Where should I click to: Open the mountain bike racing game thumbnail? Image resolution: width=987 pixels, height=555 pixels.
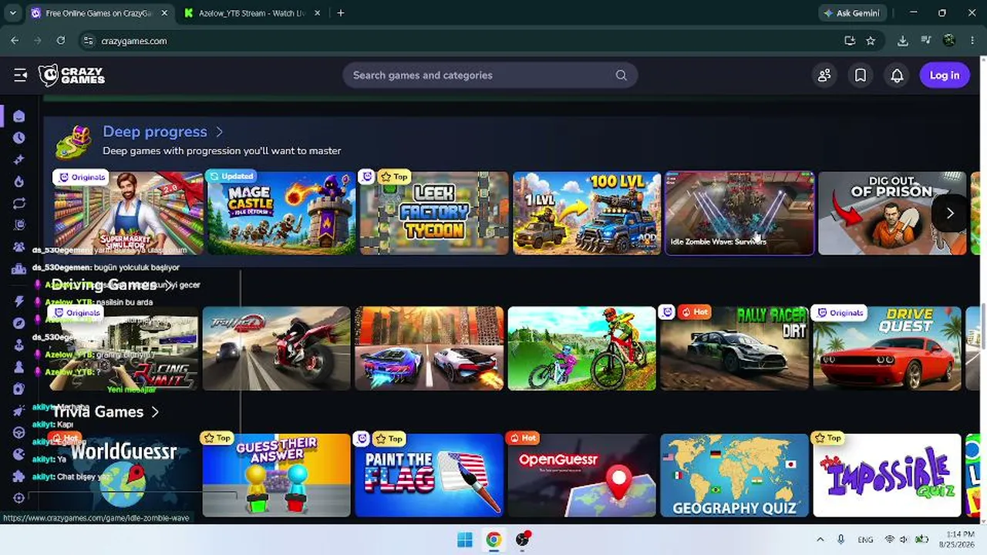[x=581, y=348]
